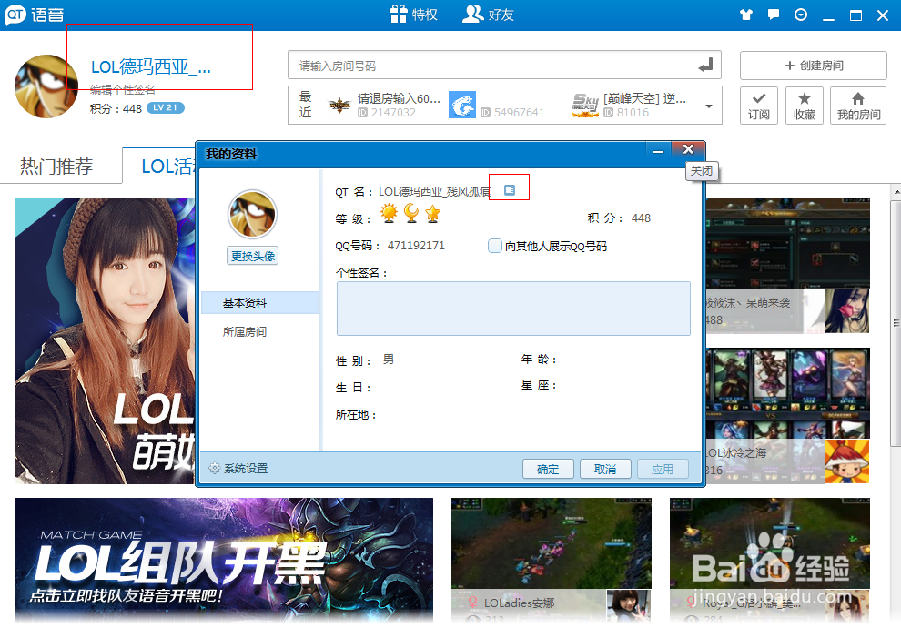Screen dimensions: 901x628
Task: Click the 更换头像 button
Action: point(252,256)
